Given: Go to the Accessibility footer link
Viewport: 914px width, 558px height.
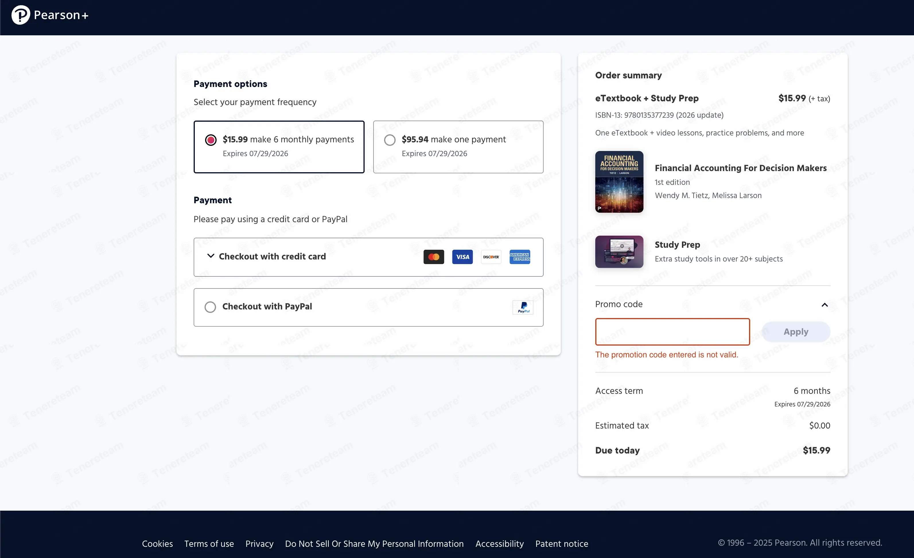Looking at the screenshot, I should tap(499, 544).
